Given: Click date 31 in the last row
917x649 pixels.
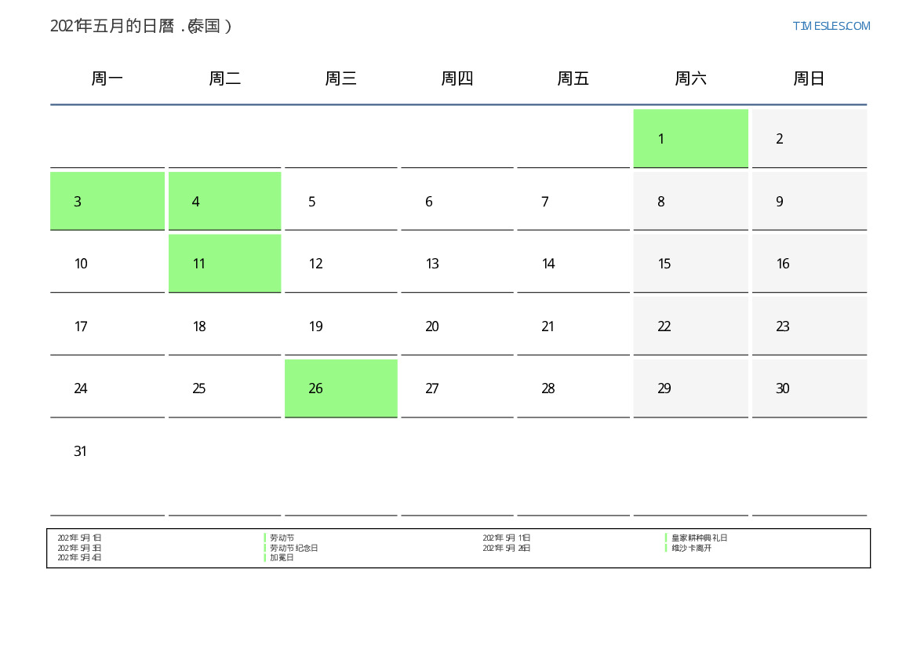Looking at the screenshot, I should pos(80,451).
